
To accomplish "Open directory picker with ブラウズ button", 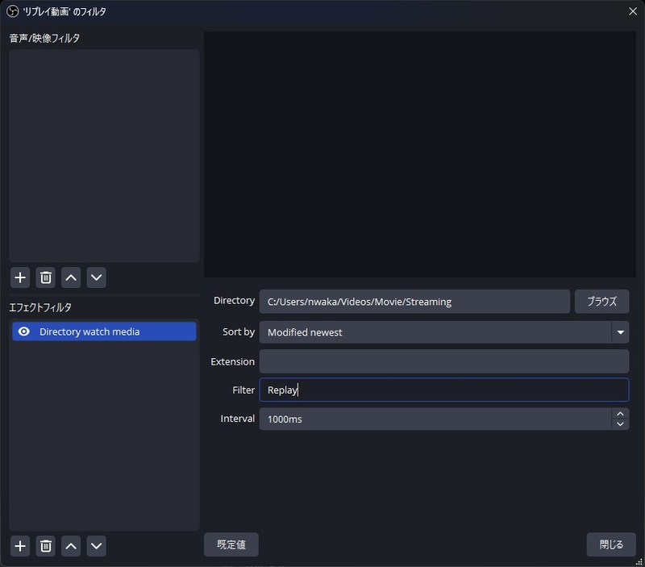I will (x=601, y=301).
